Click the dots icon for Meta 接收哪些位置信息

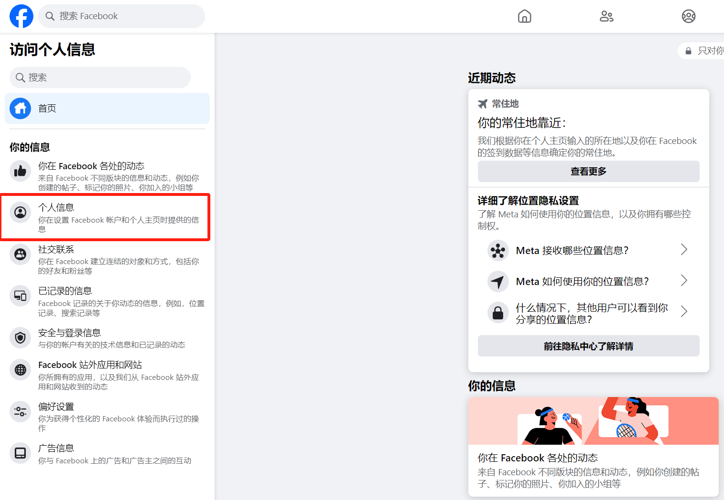coord(498,250)
